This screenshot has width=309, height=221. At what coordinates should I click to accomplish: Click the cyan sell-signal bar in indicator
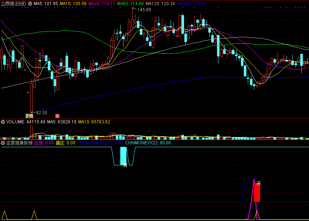[x=124, y=156]
